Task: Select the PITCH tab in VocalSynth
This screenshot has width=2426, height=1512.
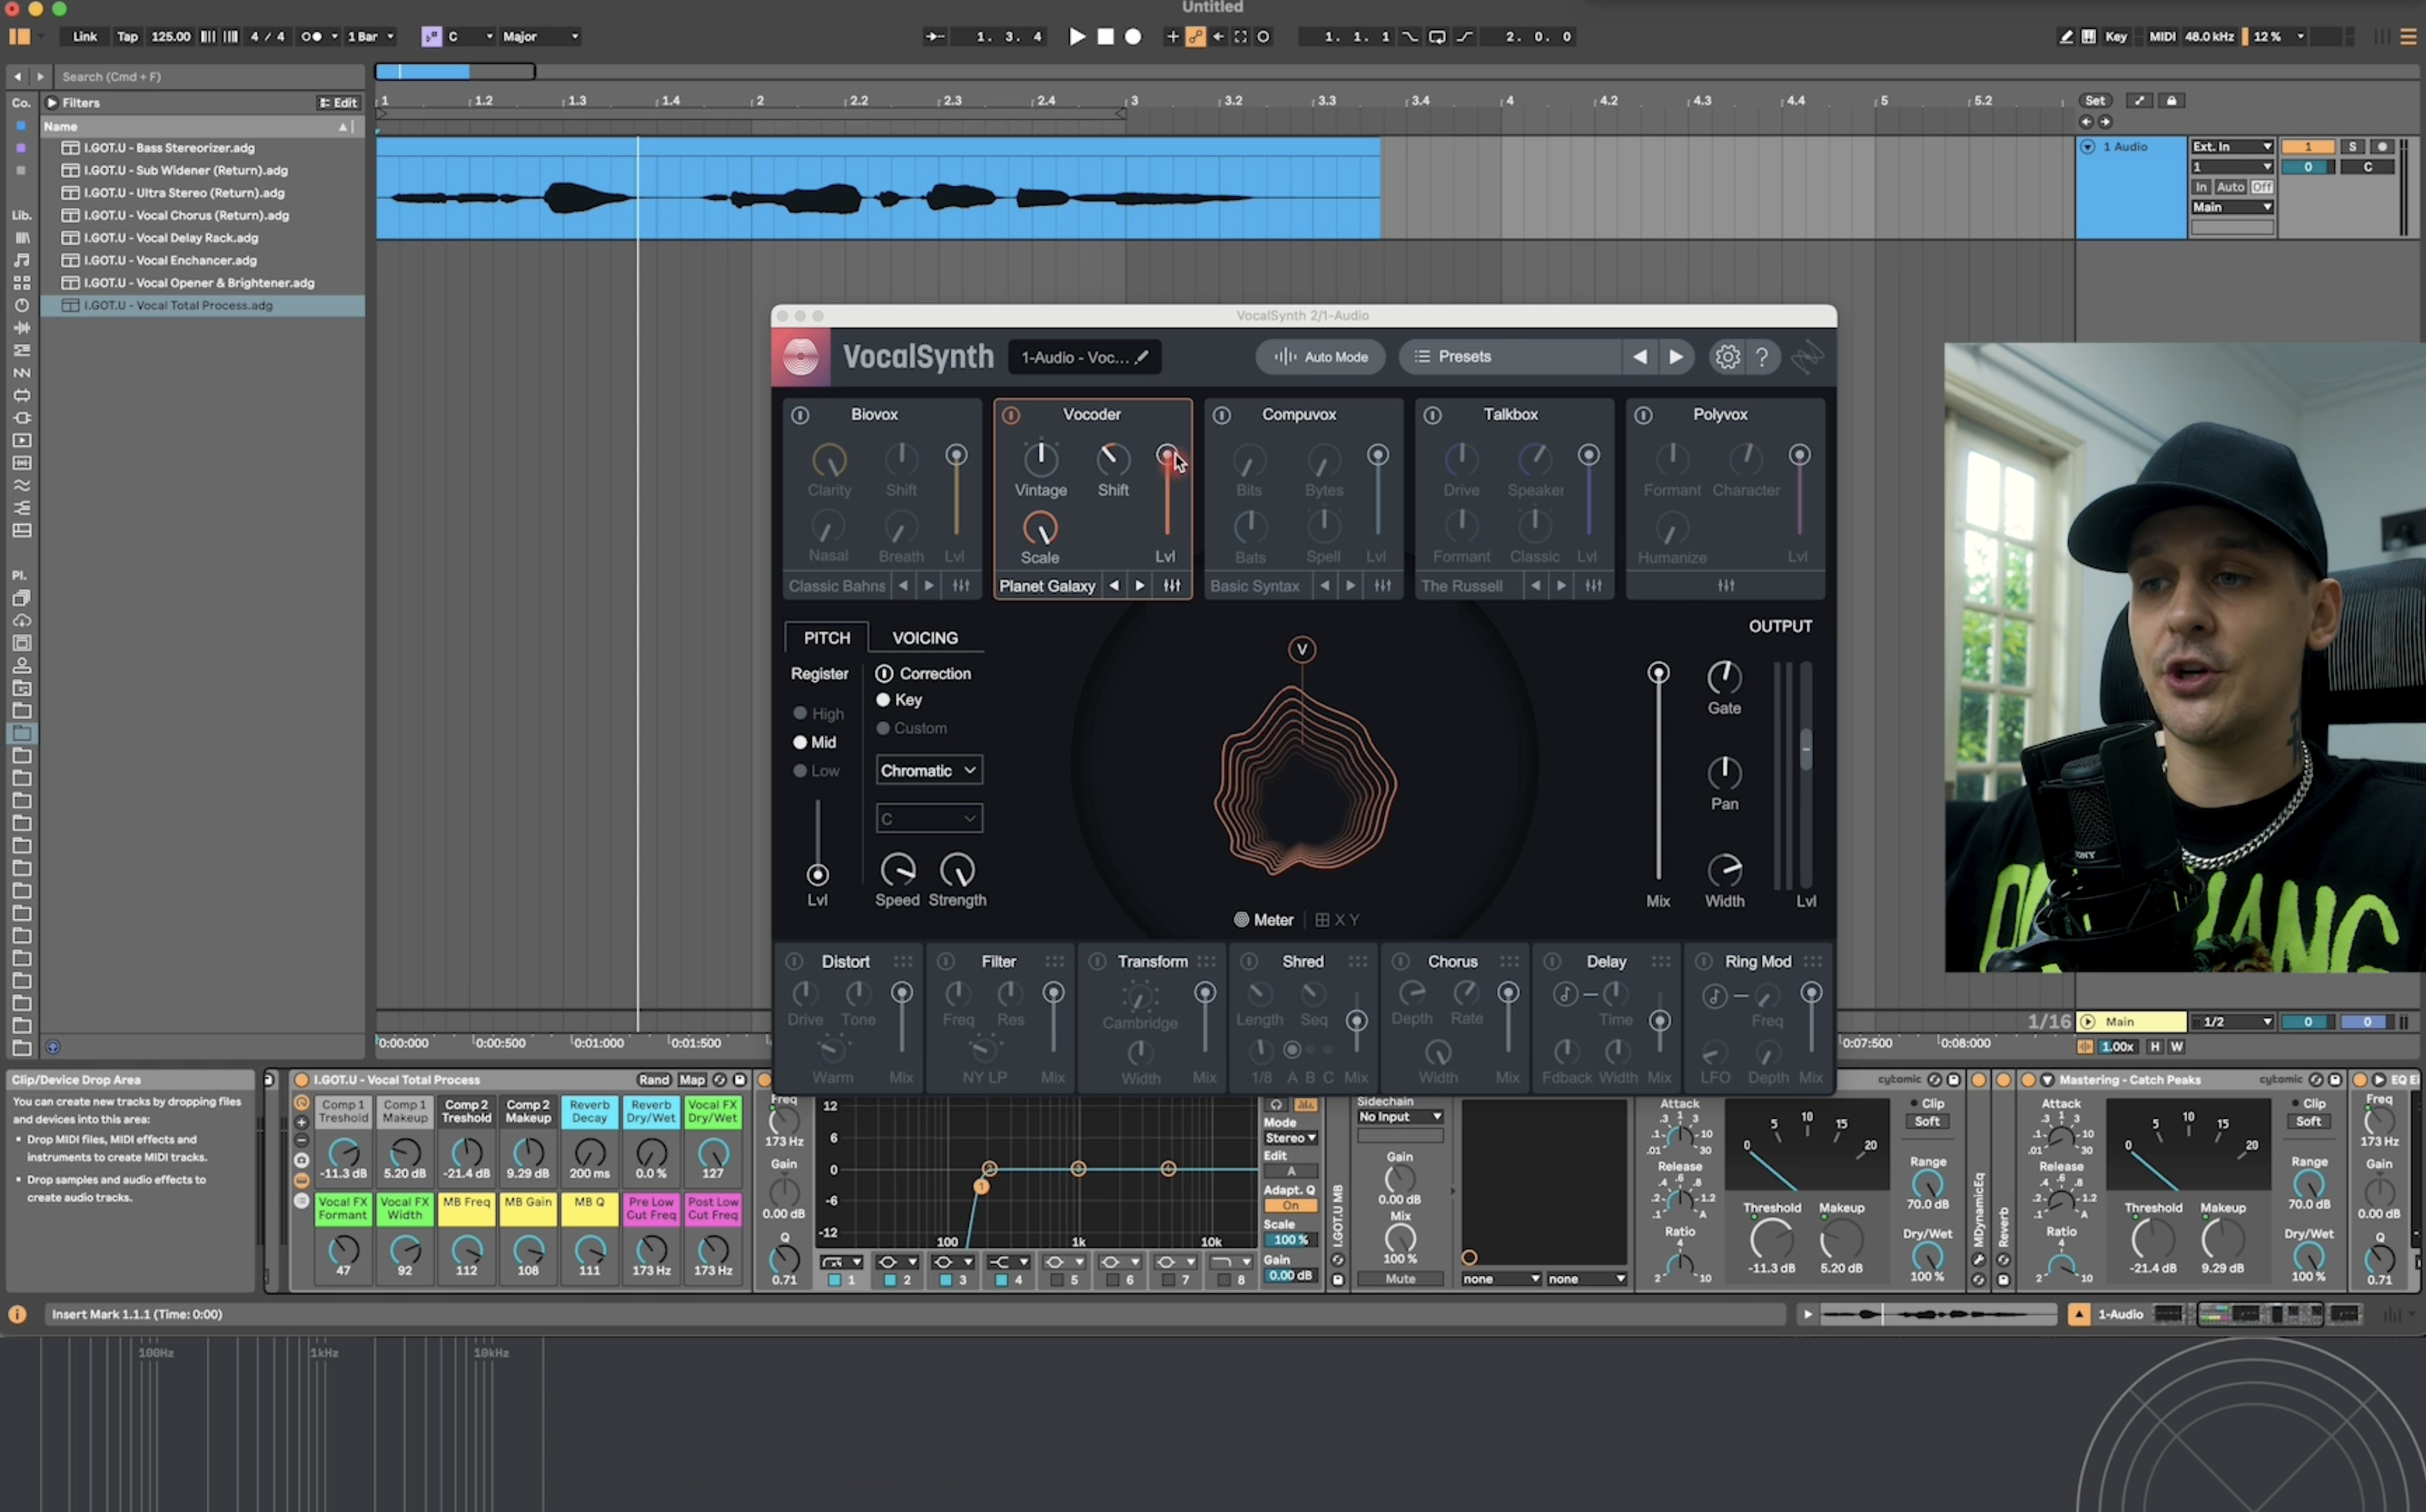Action: 827,637
